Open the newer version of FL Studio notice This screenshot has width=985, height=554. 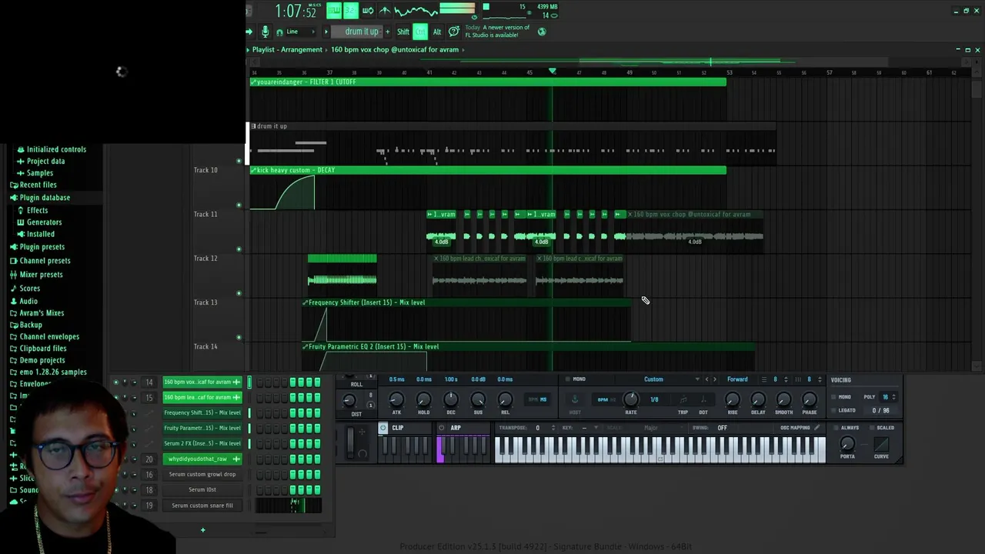click(x=497, y=32)
